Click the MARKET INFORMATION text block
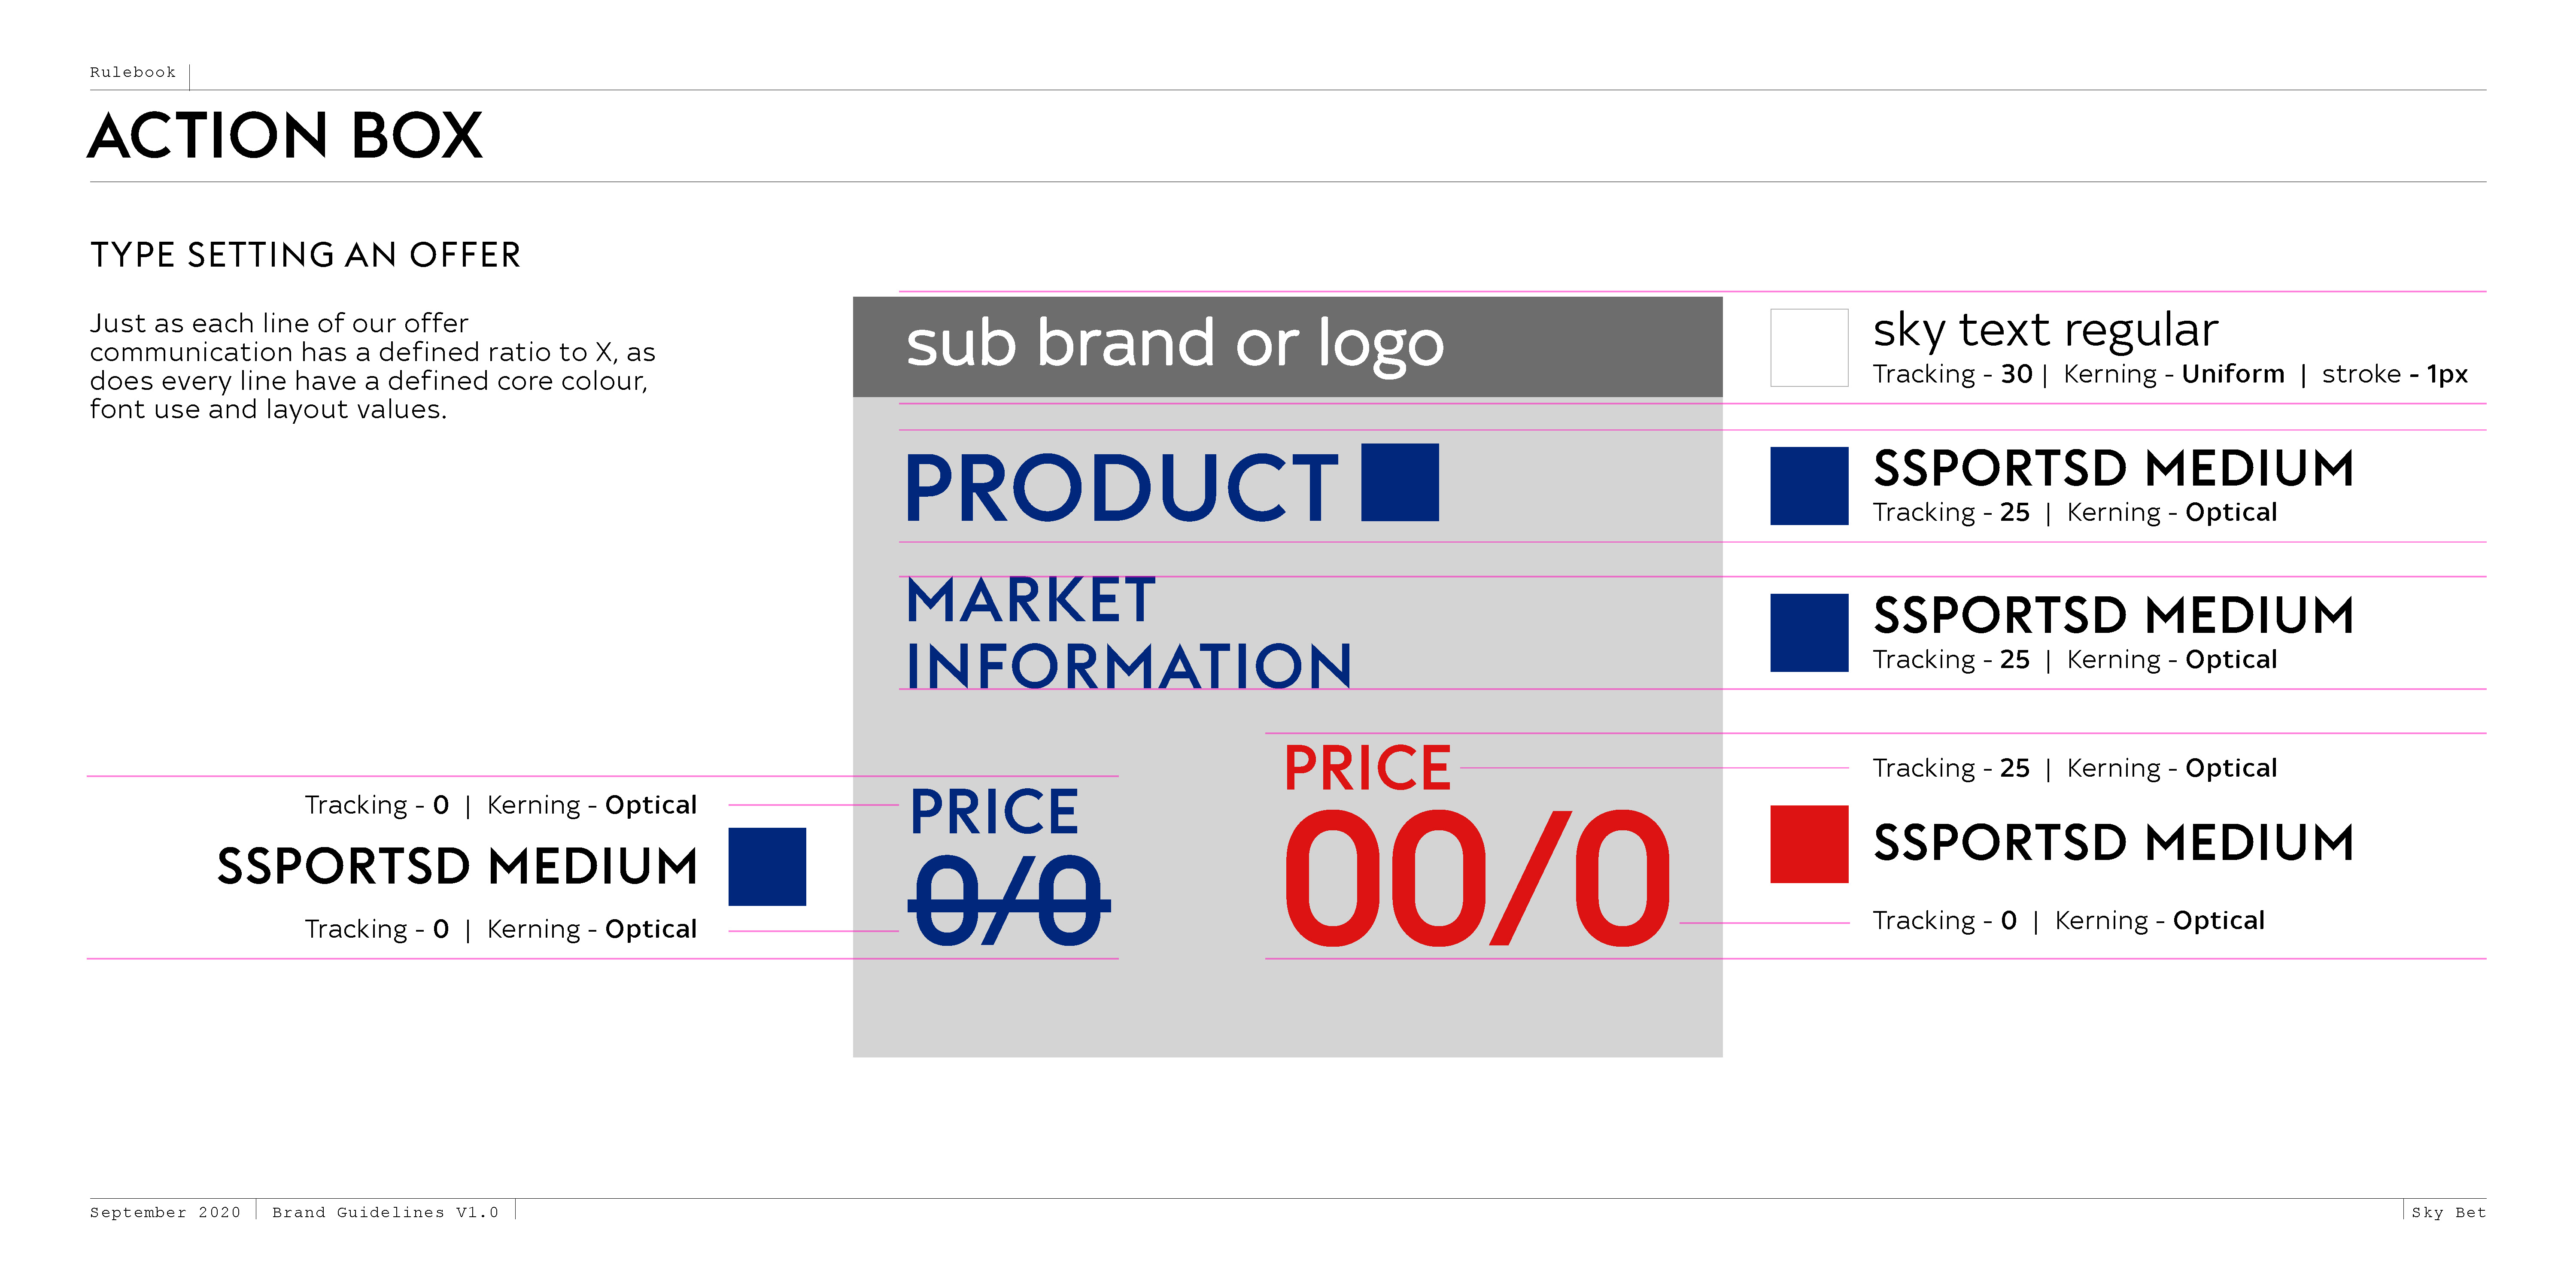 point(1128,633)
